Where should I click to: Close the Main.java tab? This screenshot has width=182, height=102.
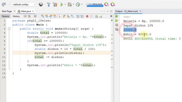pyautogui.click(x=33, y=11)
